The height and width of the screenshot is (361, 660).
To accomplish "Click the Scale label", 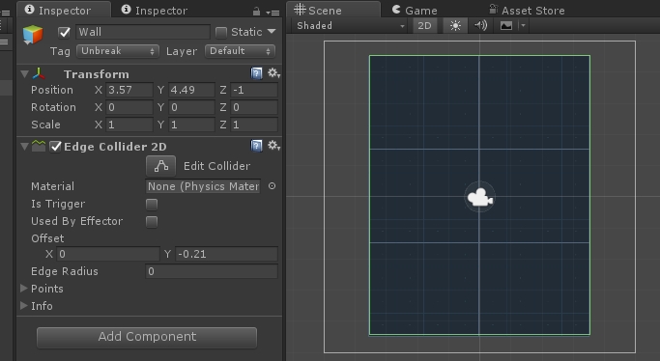I will 45,125.
